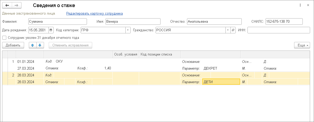Open the calendar picker for birth date
The image size is (314, 122).
coord(51,30)
